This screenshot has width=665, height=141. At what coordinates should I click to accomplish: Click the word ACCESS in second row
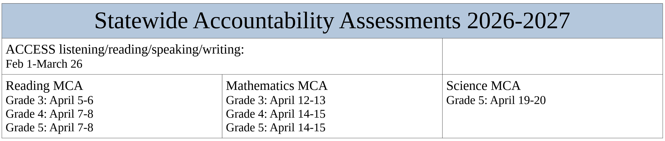click(x=31, y=50)
